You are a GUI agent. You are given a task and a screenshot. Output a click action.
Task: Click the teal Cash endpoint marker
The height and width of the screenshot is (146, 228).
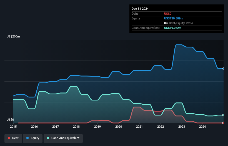[x=223, y=115]
